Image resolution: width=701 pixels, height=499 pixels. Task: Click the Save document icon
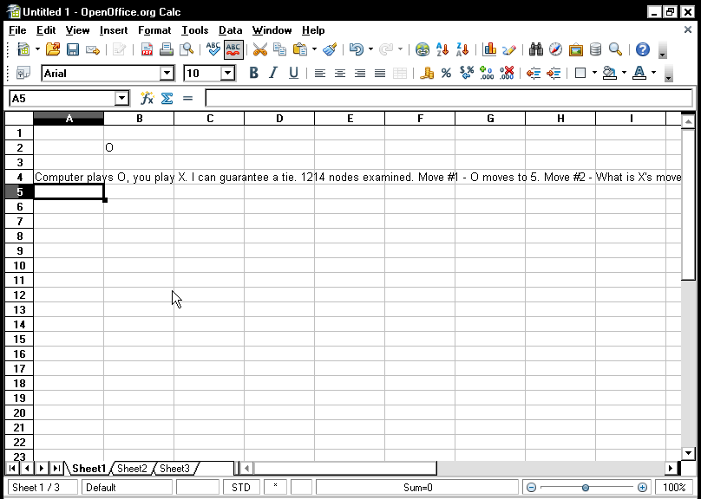click(73, 50)
